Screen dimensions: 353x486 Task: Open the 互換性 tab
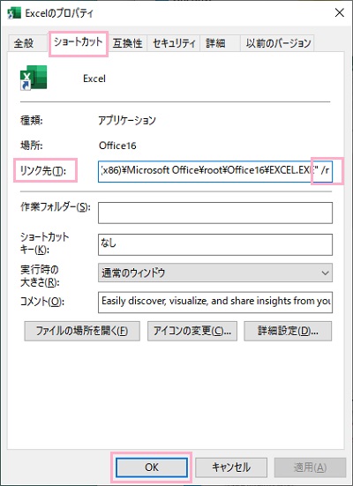127,43
